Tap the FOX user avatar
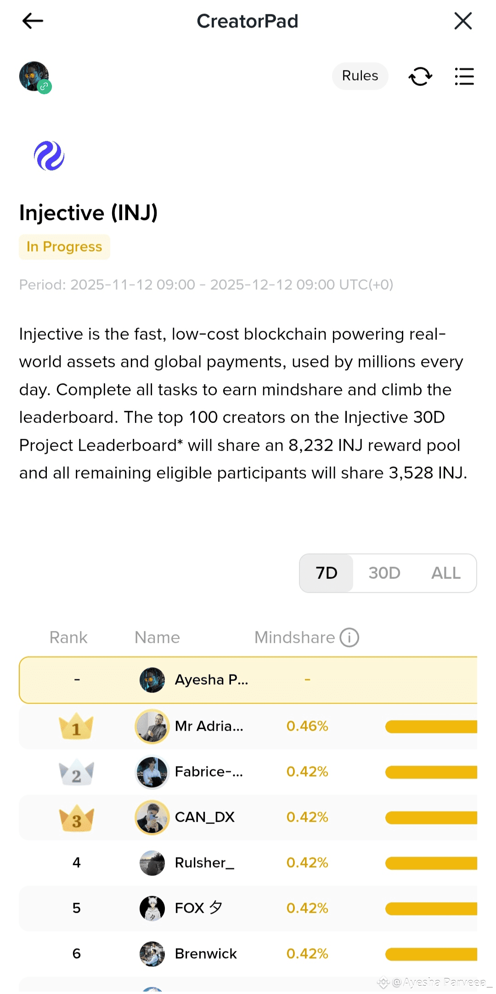 click(x=152, y=908)
